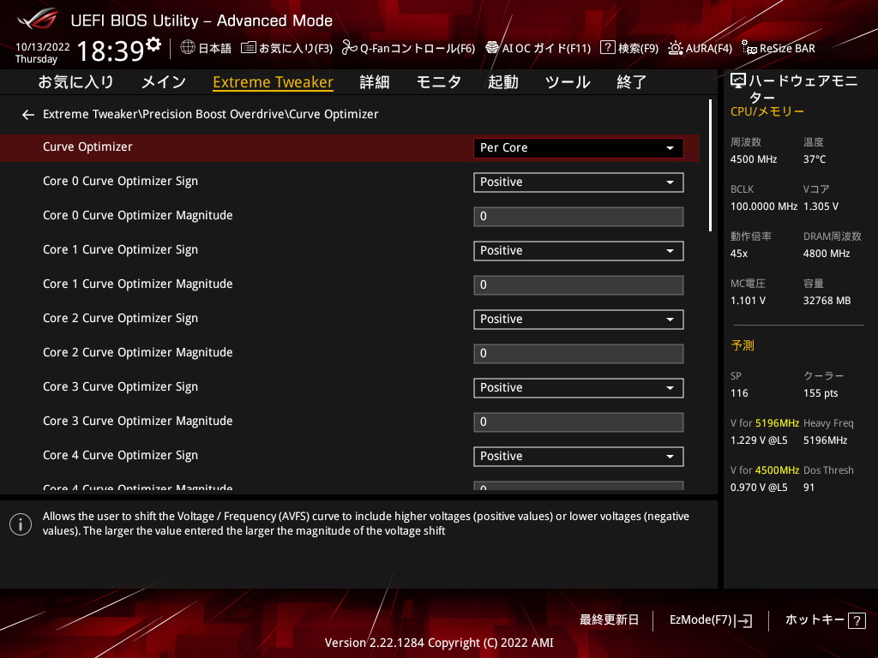Click Q-Fanコントロール(F6) label
The width and height of the screenshot is (878, 658).
(x=418, y=48)
